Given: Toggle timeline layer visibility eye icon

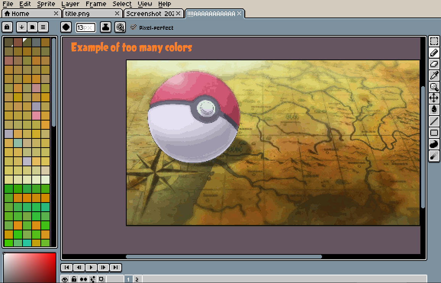Looking at the screenshot, I should click(x=65, y=279).
